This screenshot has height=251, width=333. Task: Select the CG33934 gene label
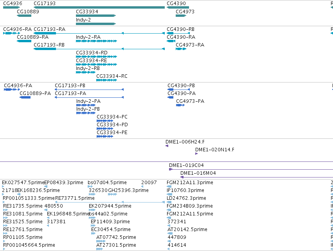[87, 11]
